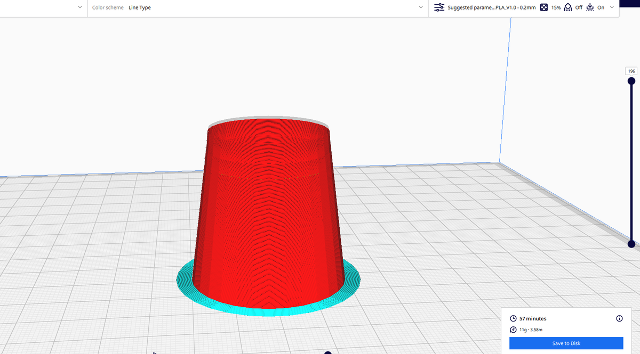640x354 pixels.
Task: Click the Save to Disk button
Action: coord(566,343)
